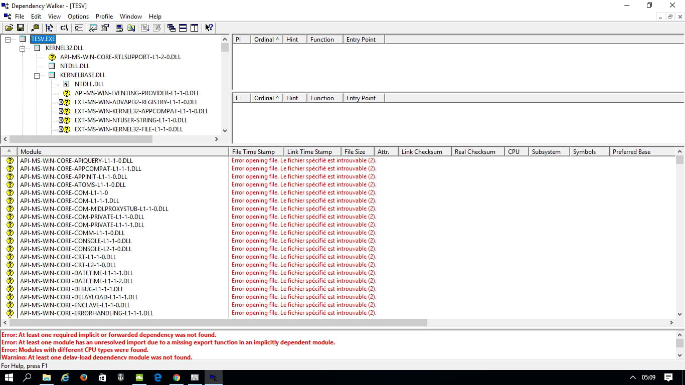Screen dimensions: 685x385
Task: Select EXT-MS-WIN-ADVAPI32-REGISTRY-L1-1-0.DLL tree item
Action: [x=136, y=102]
